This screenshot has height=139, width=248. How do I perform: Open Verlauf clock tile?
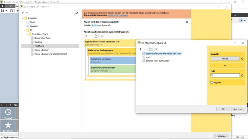tap(8, 113)
